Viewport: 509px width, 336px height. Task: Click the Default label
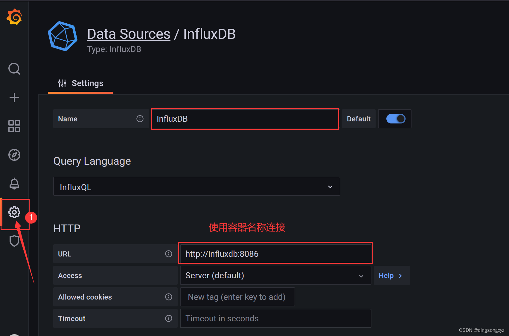pos(359,119)
